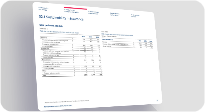205x112 pixels.
Task: Select the Insurance row in the left table
Action: [x=70, y=38]
